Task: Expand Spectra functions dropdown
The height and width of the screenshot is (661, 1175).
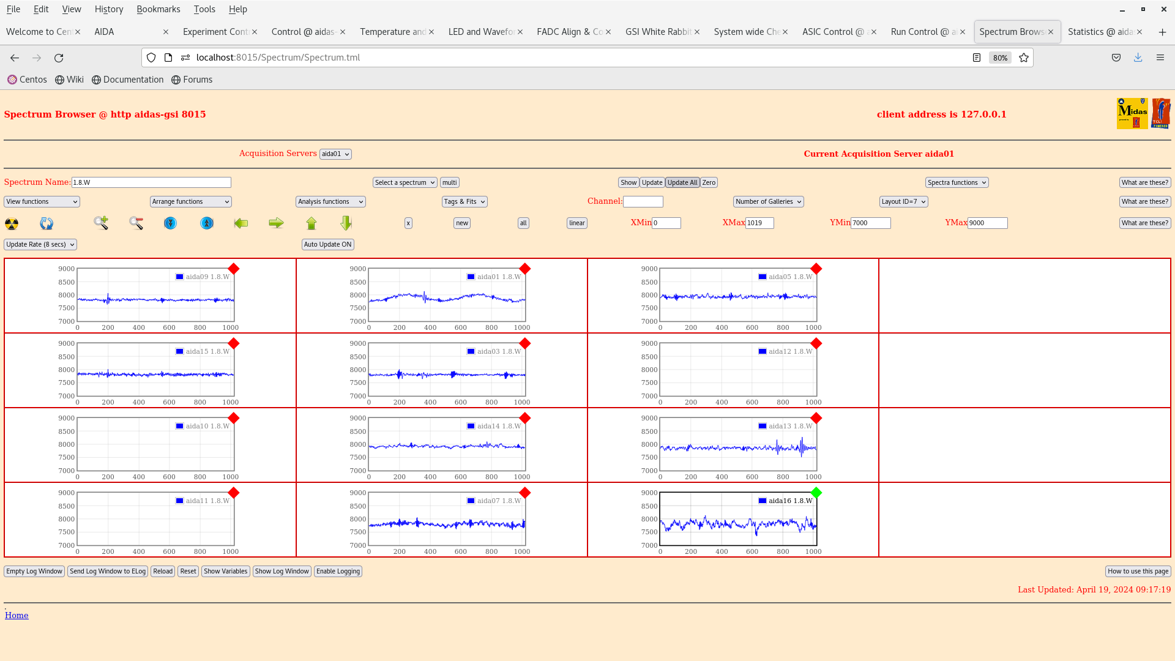Action: (x=957, y=182)
